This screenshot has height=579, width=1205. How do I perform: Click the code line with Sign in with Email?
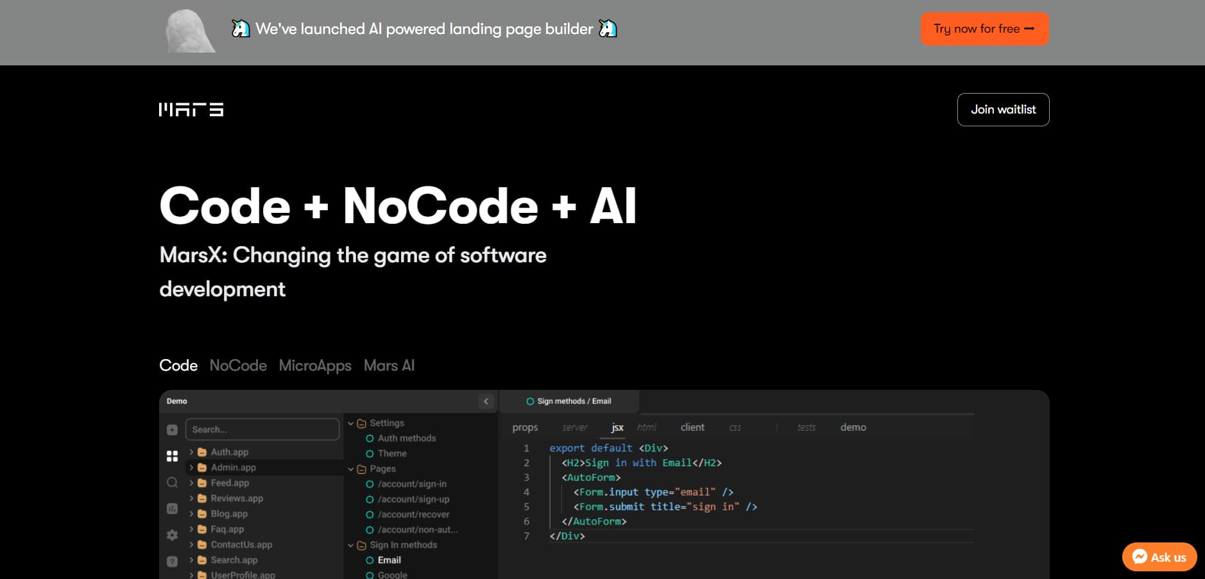coord(642,463)
